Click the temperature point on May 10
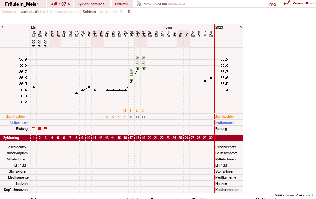Viewport: 316px width, 199px height. (34, 87)
